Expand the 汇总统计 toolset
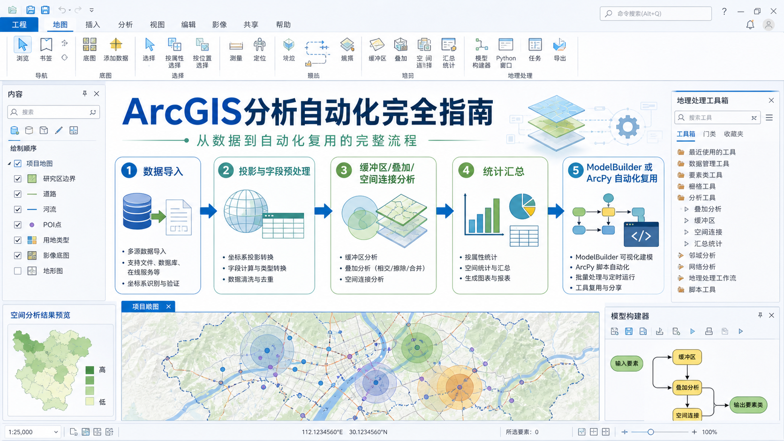Viewport: 784px width, 441px height. pyautogui.click(x=686, y=244)
